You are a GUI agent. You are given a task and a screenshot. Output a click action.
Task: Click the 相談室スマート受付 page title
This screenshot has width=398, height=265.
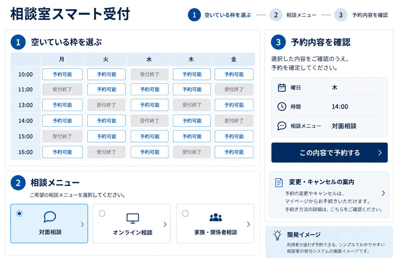70,14
